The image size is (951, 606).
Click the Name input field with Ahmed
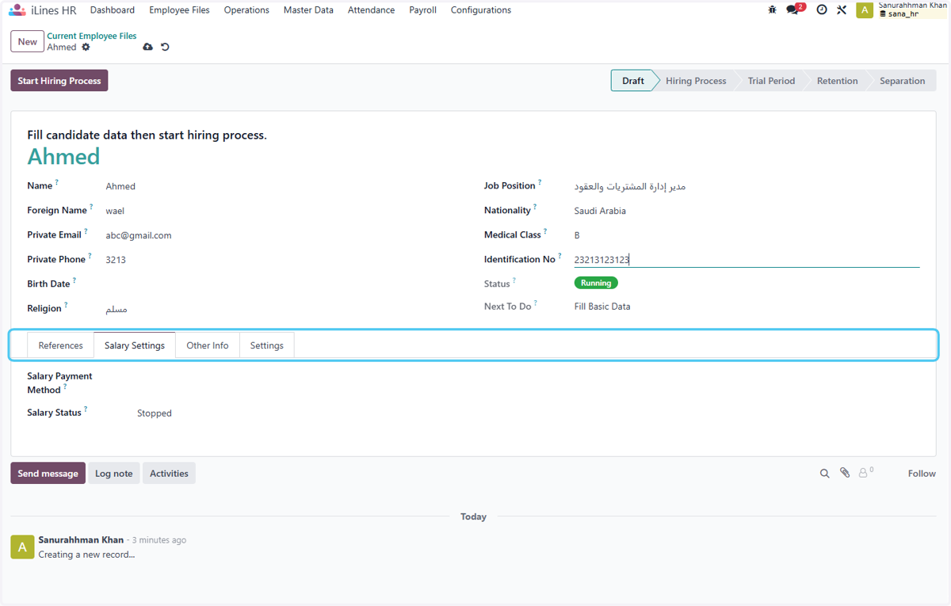click(285, 186)
